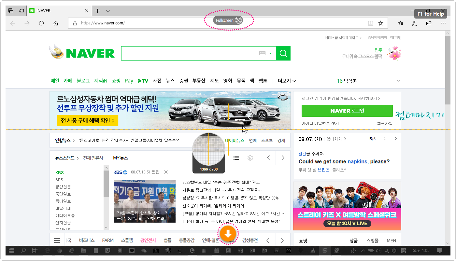
Task: Select SBS in press list
Action: click(59, 180)
